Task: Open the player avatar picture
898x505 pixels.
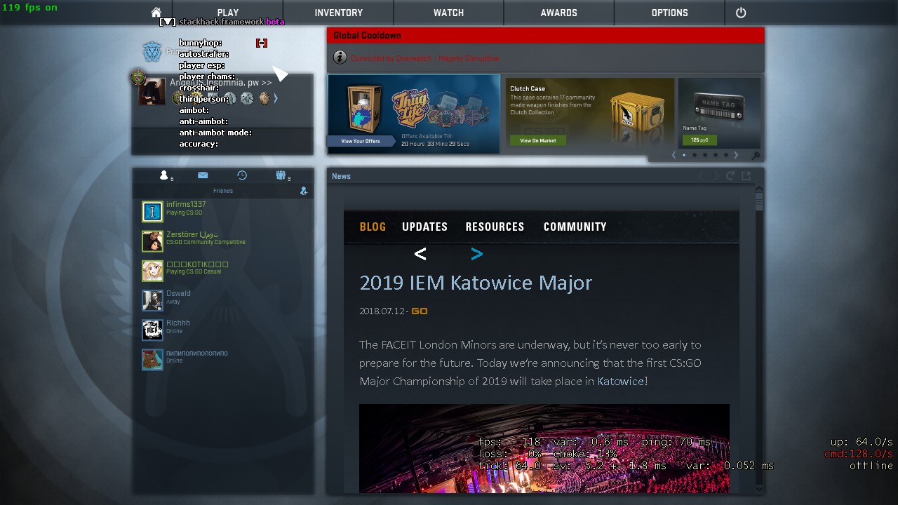Action: click(152, 92)
